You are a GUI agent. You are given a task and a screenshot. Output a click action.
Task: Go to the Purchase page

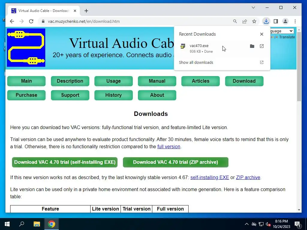point(26,95)
